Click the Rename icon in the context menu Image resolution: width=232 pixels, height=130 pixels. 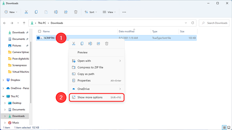[x=90, y=43]
